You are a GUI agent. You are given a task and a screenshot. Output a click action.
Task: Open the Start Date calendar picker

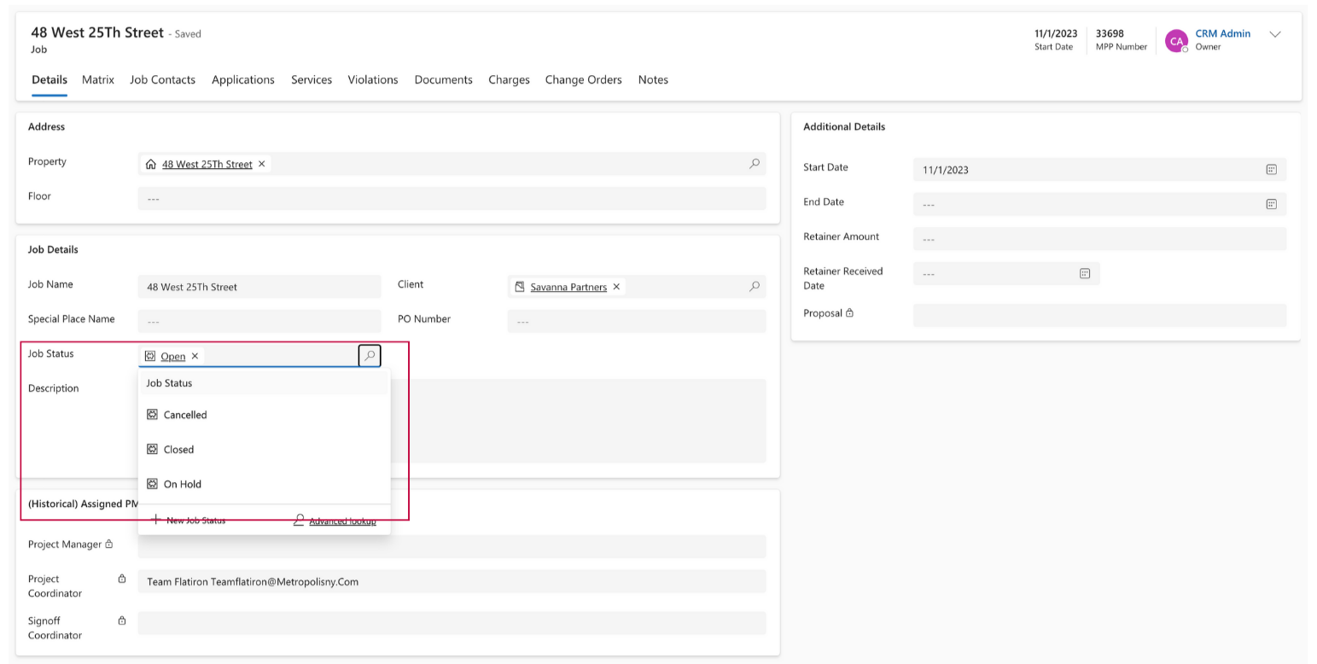(1270, 170)
